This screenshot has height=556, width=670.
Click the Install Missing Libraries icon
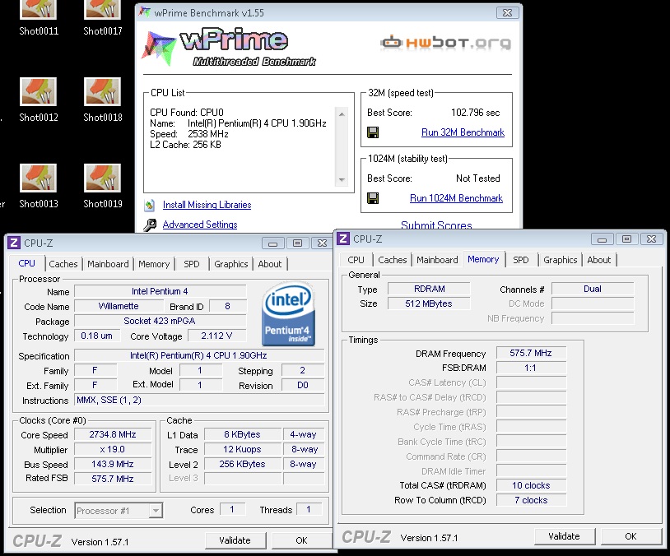pos(150,206)
